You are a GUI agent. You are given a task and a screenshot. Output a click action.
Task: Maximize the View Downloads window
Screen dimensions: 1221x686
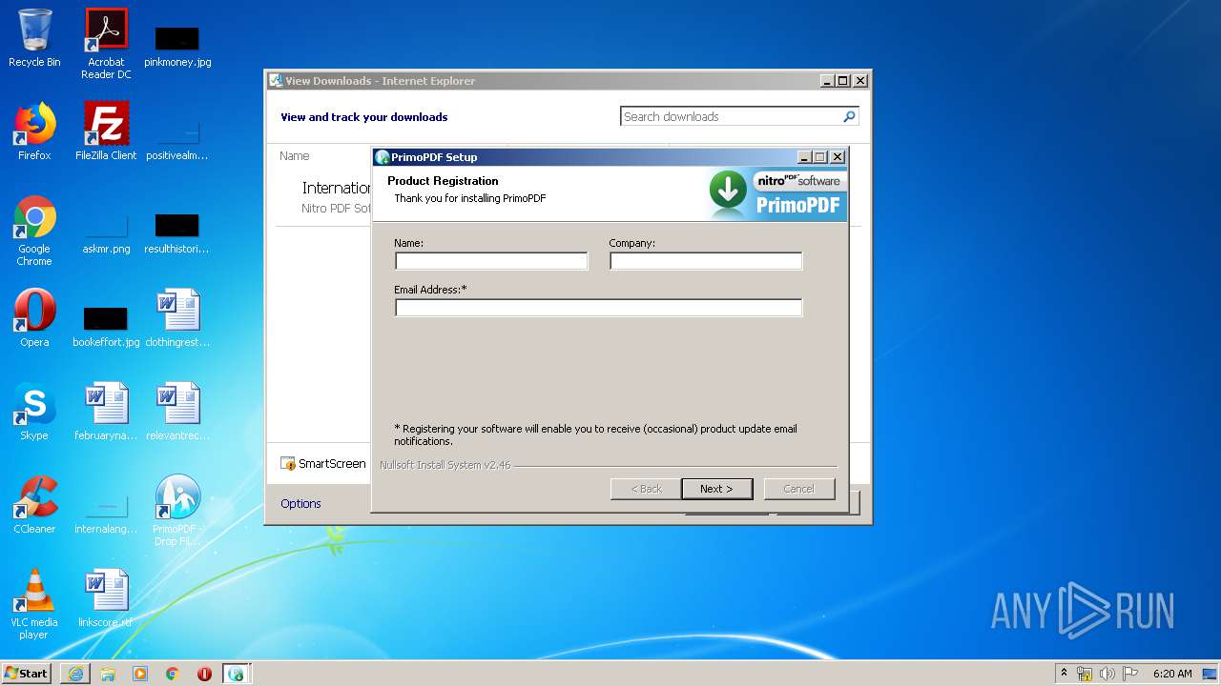pyautogui.click(x=842, y=81)
